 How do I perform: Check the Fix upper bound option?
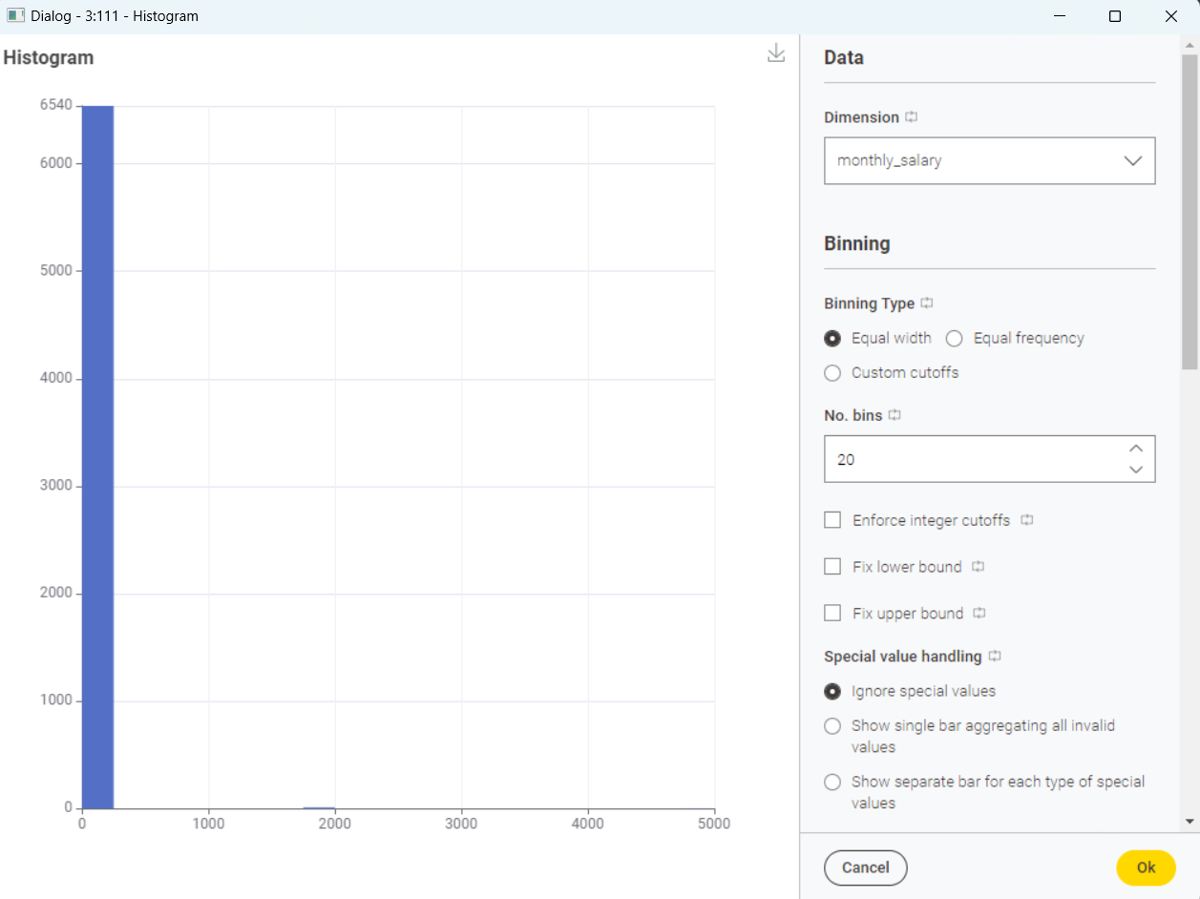[x=832, y=613]
